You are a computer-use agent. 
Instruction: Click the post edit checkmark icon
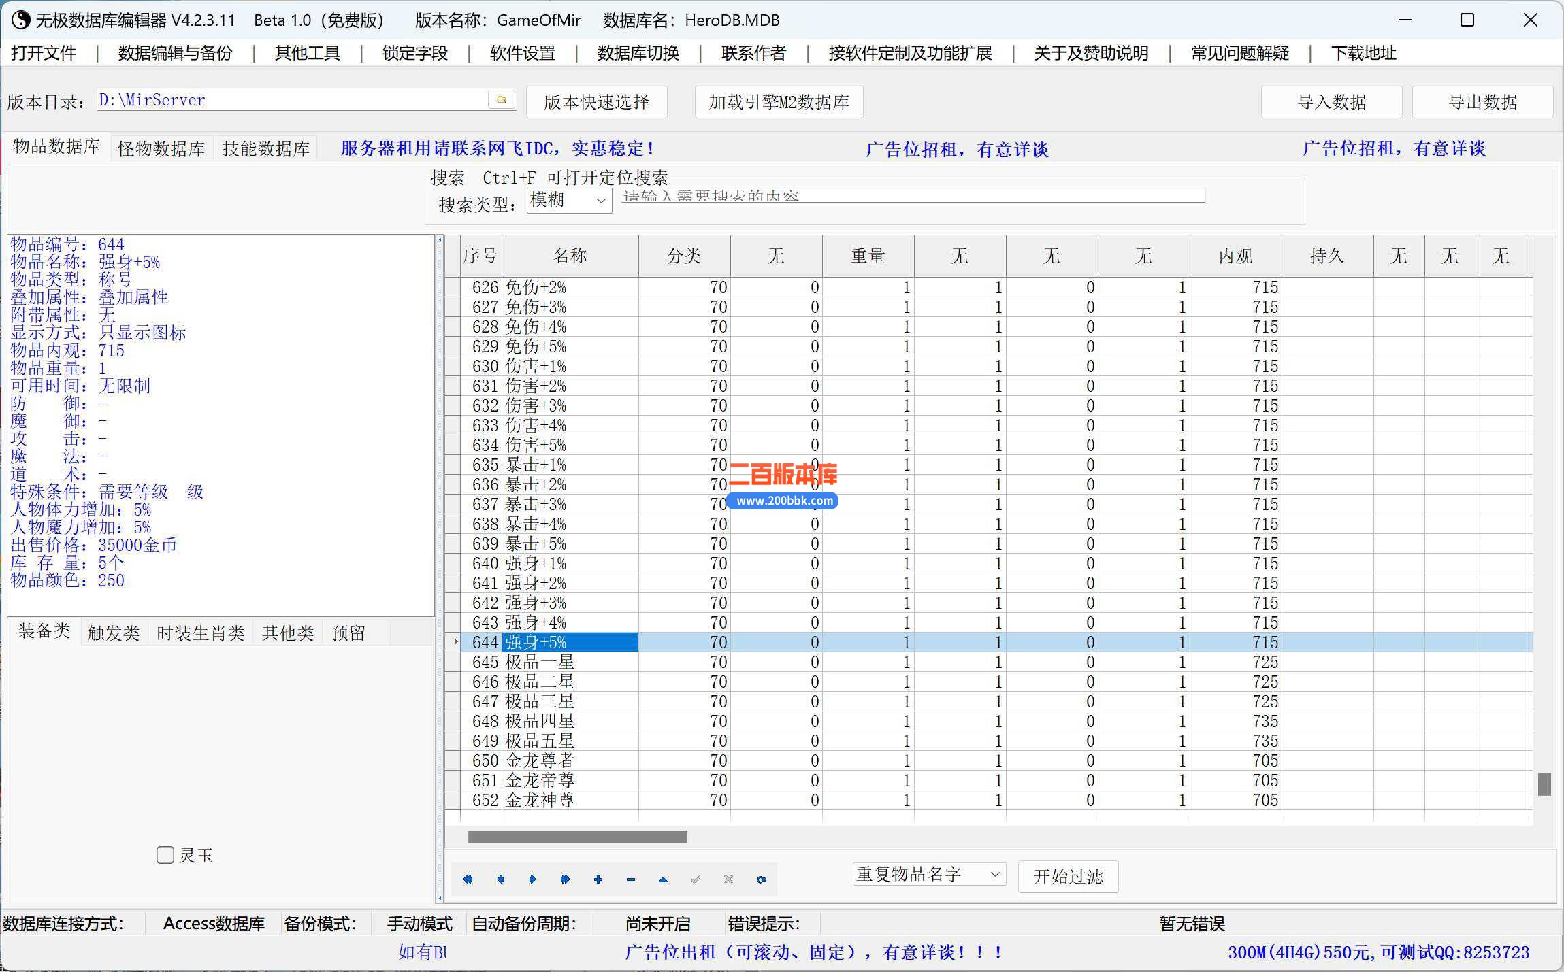pyautogui.click(x=696, y=879)
